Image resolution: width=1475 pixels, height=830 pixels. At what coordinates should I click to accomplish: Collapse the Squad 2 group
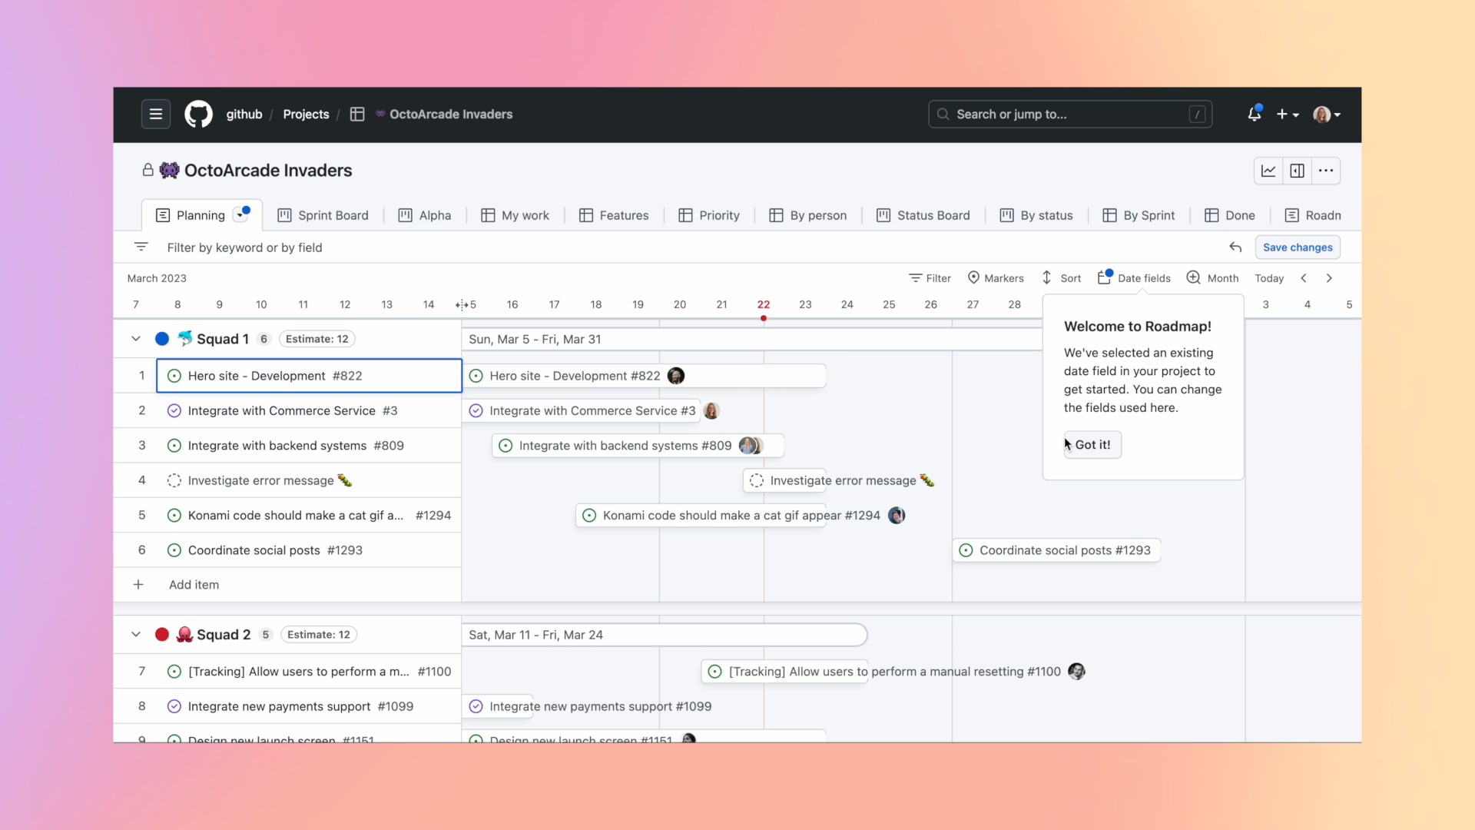click(136, 635)
